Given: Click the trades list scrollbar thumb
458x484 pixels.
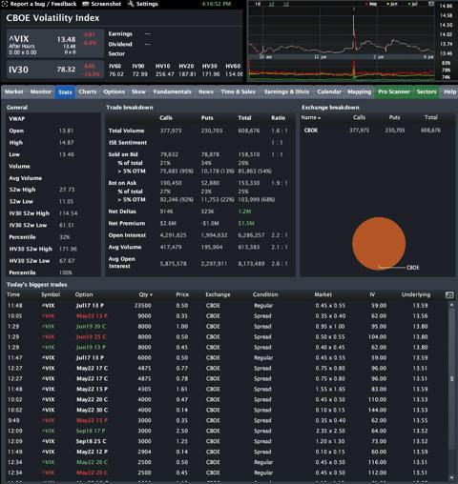Looking at the screenshot, I should click(451, 378).
